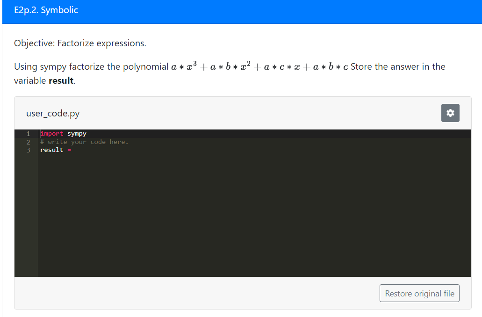Place cursor after result = on line 3
The image size is (482, 317).
(x=75, y=150)
